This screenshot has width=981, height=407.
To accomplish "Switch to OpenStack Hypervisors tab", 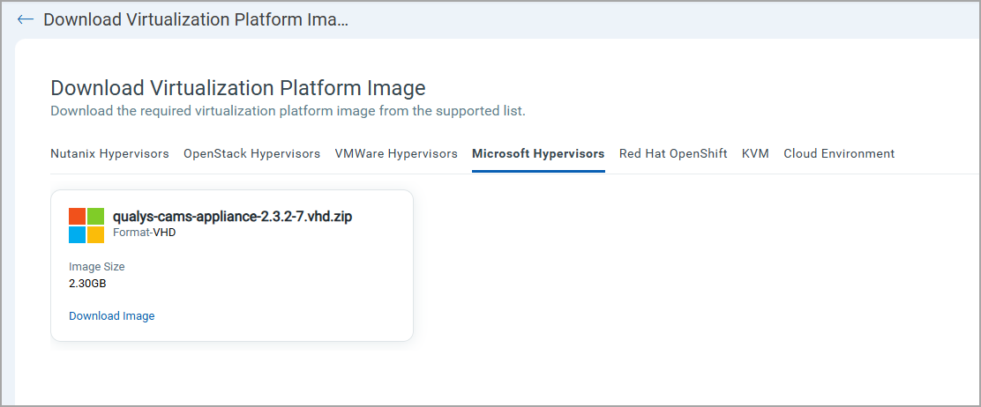I will click(252, 153).
